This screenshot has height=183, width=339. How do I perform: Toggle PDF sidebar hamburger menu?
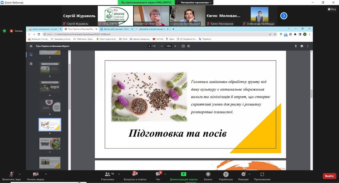pyautogui.click(x=31, y=46)
